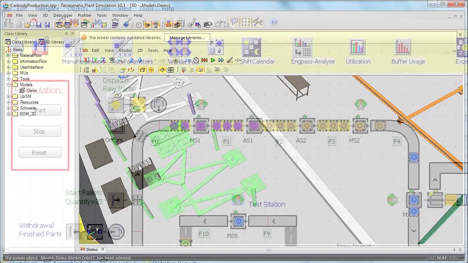
Task: Expand the LibSM folder
Action: click(x=9, y=96)
